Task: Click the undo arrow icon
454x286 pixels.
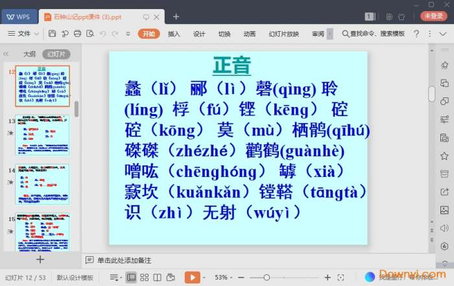Action: point(102,34)
